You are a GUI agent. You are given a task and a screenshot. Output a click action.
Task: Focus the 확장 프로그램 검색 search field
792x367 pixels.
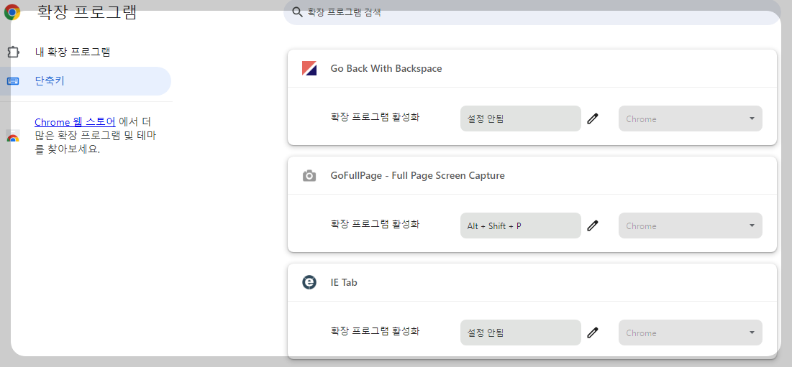532,13
